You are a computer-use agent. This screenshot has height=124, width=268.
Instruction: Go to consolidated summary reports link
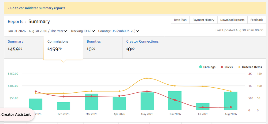coord(36,8)
